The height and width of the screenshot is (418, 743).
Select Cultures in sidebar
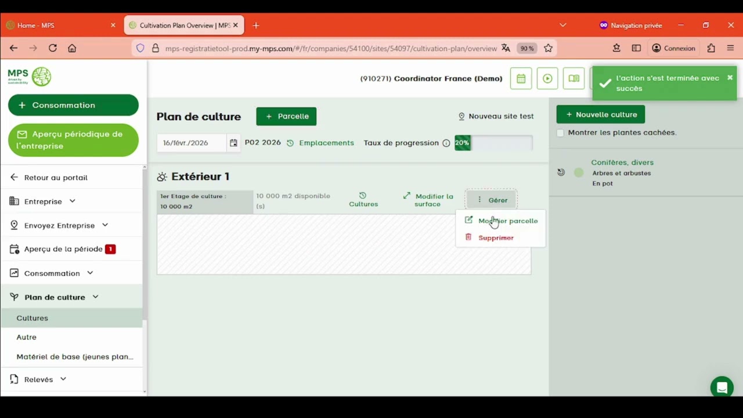click(x=71, y=318)
